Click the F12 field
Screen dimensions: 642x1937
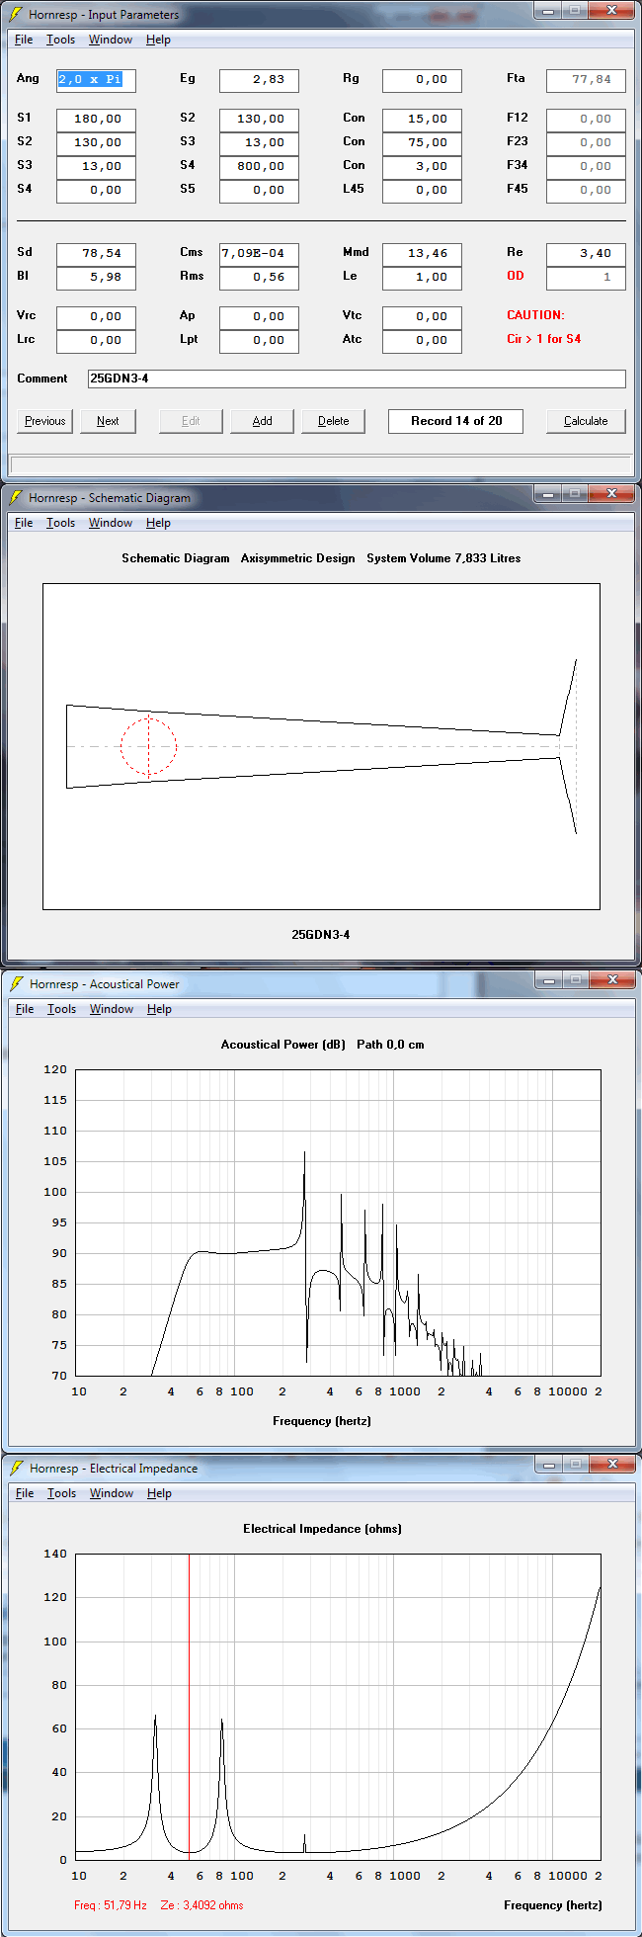point(586,120)
